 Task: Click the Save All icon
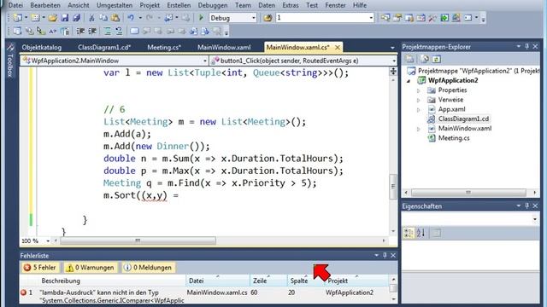(x=76, y=18)
